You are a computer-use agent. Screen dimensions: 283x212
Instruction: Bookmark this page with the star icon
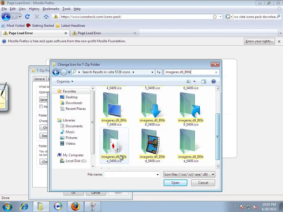(x=214, y=17)
